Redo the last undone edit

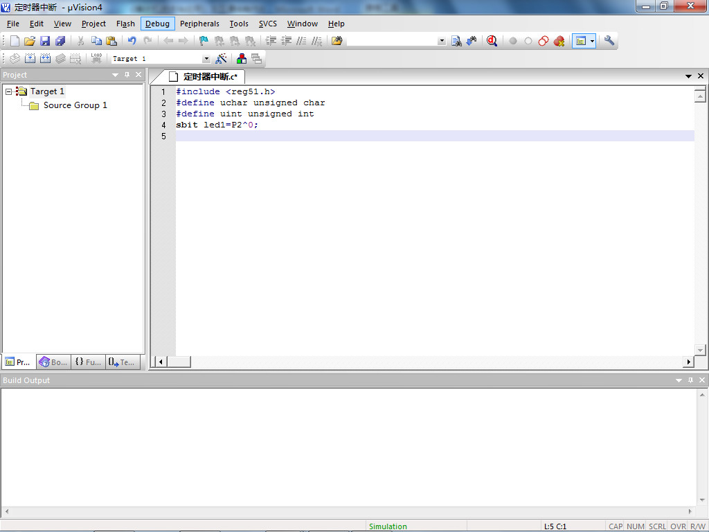tap(147, 41)
